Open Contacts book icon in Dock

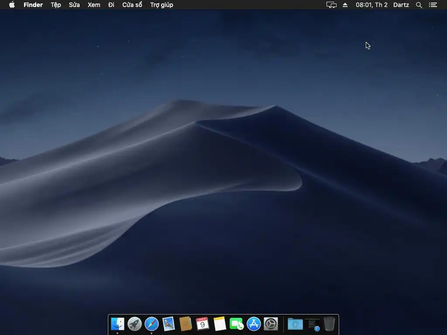point(186,324)
